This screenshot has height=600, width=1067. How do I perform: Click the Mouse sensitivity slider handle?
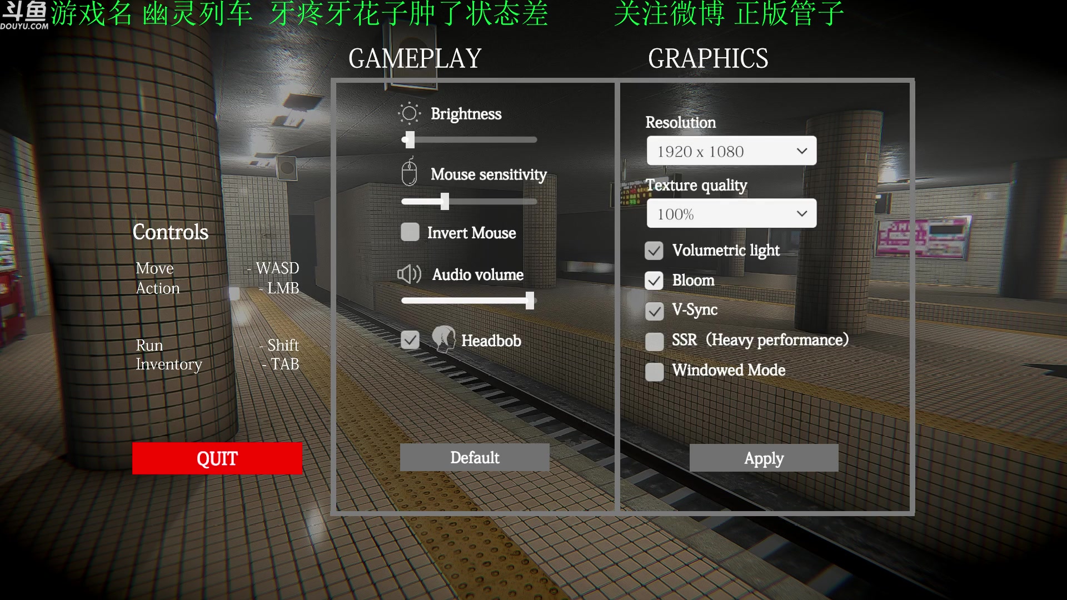click(445, 201)
